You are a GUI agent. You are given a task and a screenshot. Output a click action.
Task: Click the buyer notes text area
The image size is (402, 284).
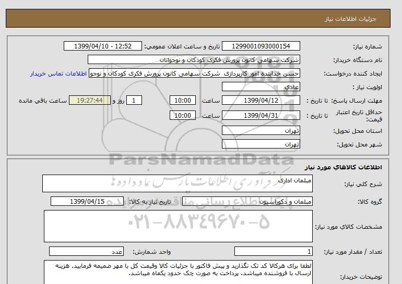(178, 272)
